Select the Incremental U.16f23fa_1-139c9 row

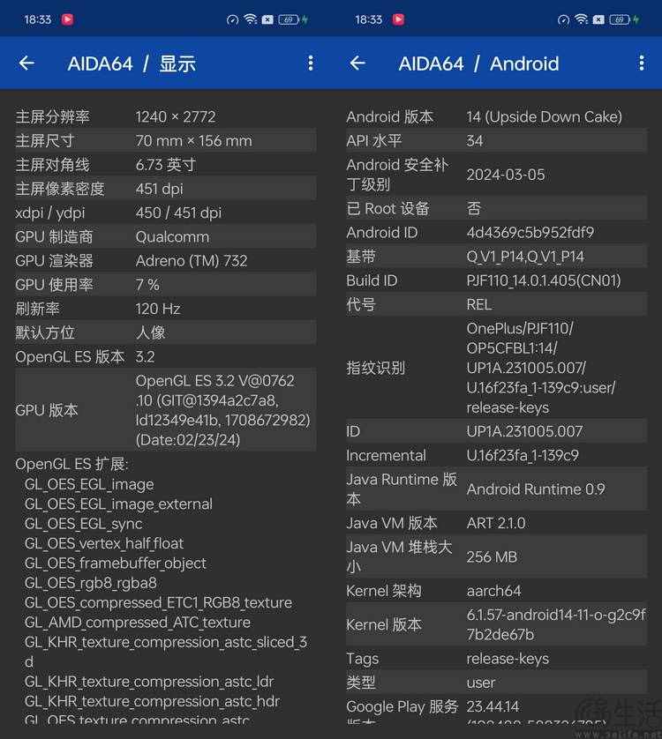click(x=496, y=455)
